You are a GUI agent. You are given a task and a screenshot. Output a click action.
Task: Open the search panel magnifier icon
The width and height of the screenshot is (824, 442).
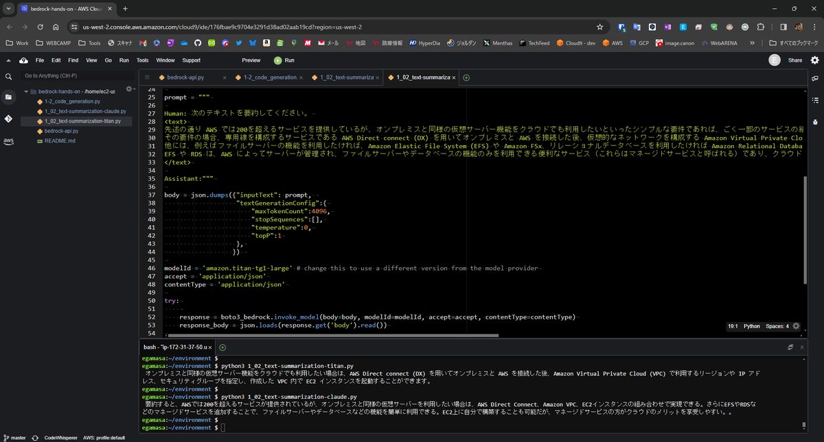(x=8, y=75)
